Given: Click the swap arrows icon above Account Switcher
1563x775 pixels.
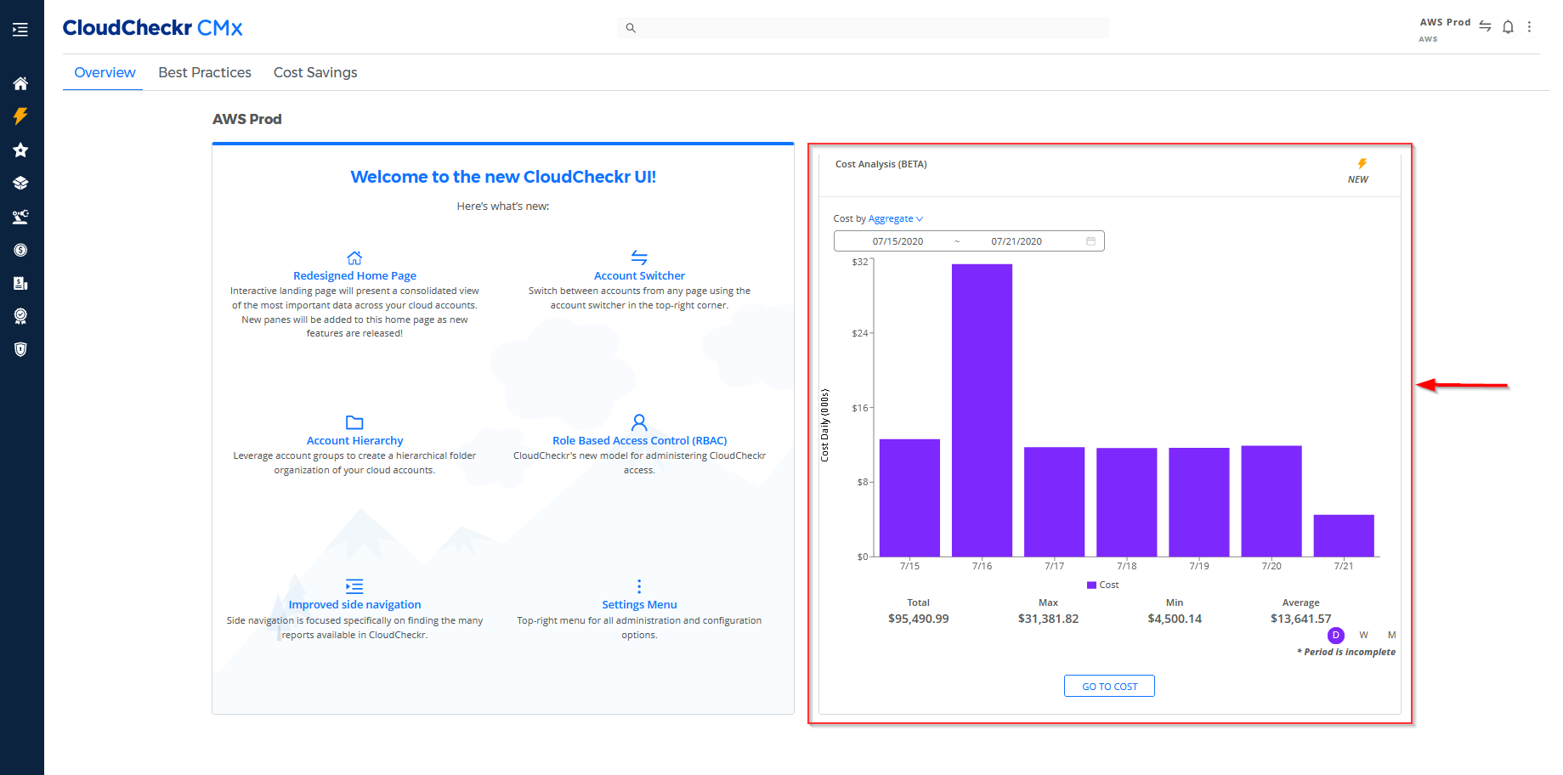Looking at the screenshot, I should [639, 257].
